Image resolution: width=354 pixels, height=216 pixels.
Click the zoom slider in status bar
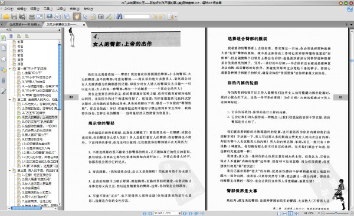point(337,213)
